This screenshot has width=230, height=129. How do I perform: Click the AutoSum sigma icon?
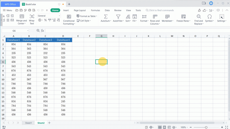tap(106, 17)
